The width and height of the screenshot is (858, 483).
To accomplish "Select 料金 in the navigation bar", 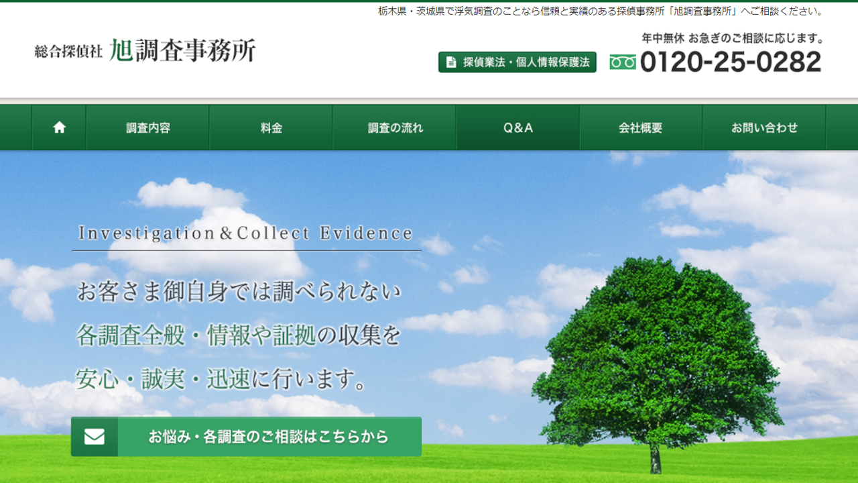I will pyautogui.click(x=270, y=127).
